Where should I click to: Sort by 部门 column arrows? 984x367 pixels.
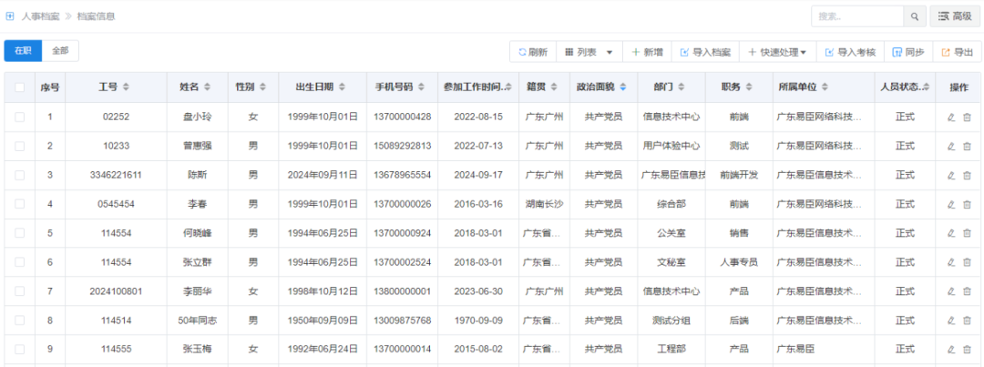[682, 87]
